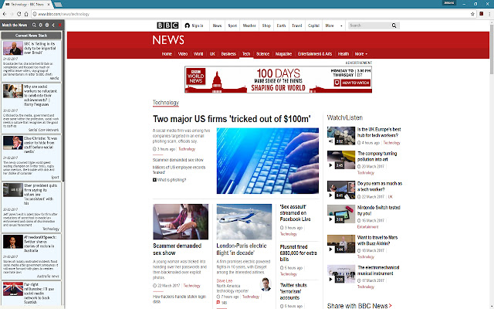This screenshot has width=494, height=309.
Task: Click the search icon in the sidebar header
Action: 34,25
